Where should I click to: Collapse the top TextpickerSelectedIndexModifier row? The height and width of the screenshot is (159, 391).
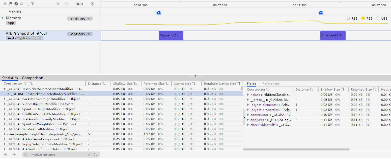(5, 89)
